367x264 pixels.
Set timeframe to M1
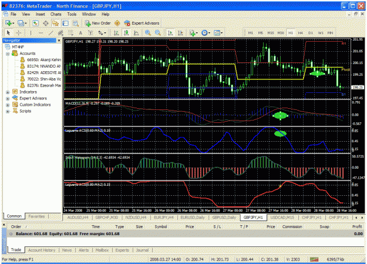250,33
